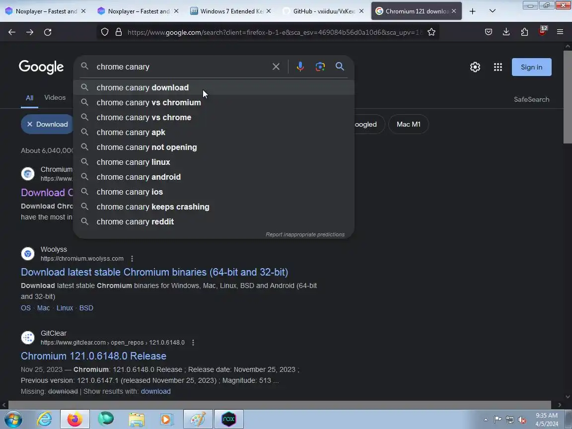572x429 pixels.
Task: Open Firefox from taskbar
Action: point(75,420)
